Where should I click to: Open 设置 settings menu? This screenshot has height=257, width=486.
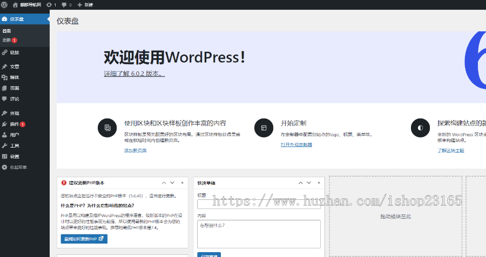pyautogui.click(x=25, y=156)
